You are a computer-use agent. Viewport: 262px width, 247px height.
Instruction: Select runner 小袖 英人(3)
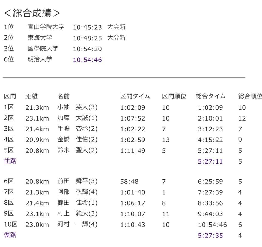pyautogui.click(x=77, y=107)
